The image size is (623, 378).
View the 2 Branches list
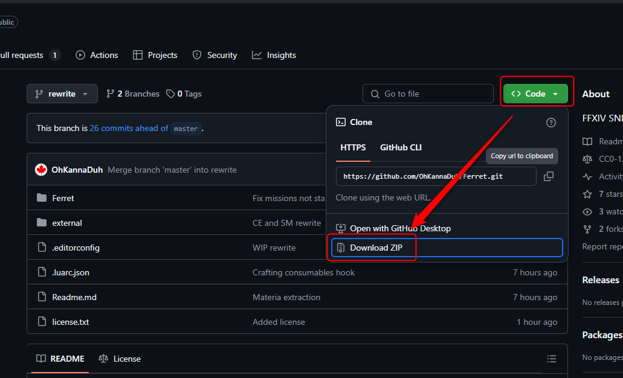133,94
